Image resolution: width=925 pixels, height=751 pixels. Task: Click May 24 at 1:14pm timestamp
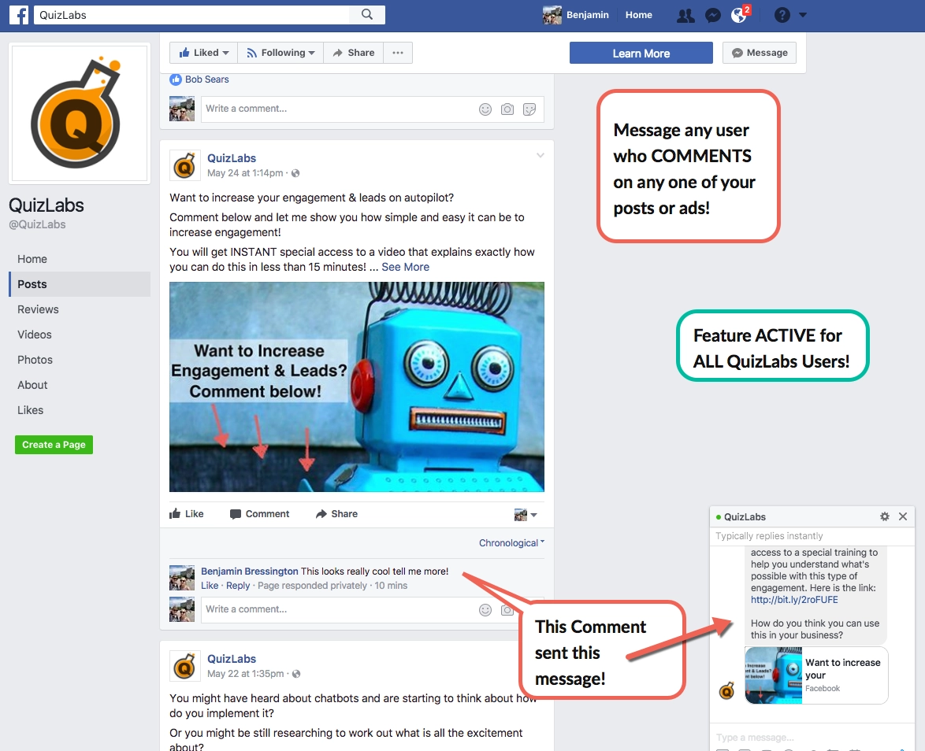[x=245, y=173]
